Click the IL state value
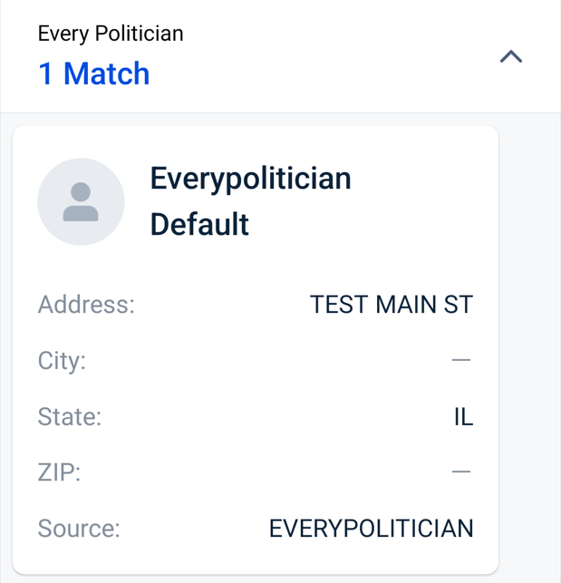The image size is (561, 583). click(x=464, y=417)
